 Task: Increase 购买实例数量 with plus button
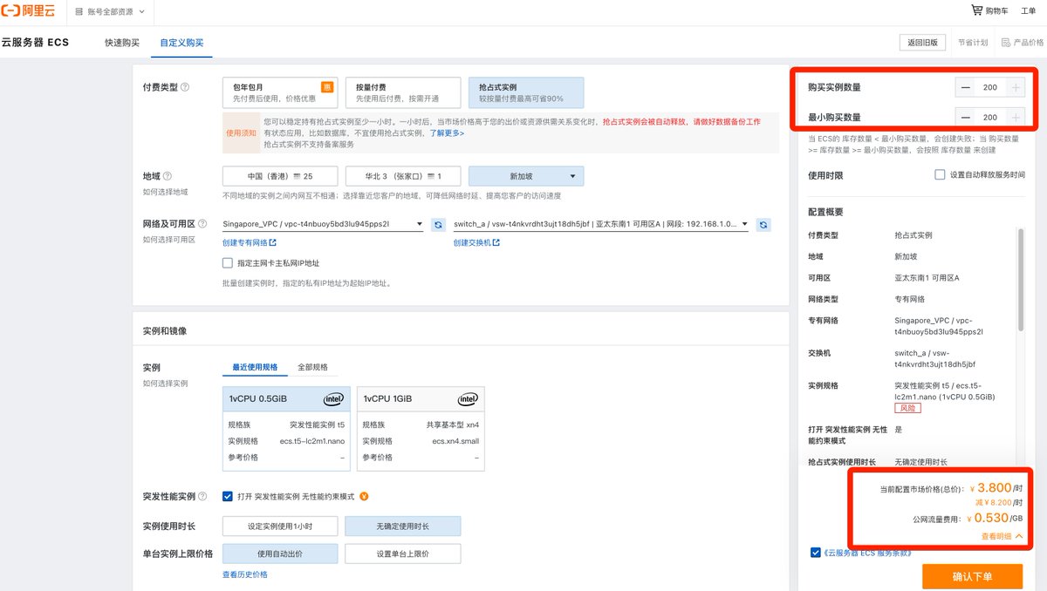click(1016, 87)
